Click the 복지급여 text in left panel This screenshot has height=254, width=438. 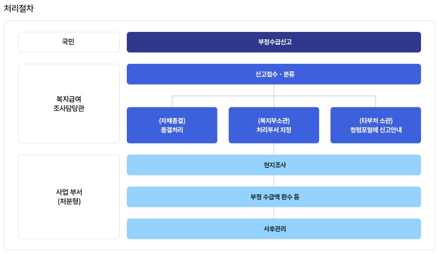[x=68, y=99]
